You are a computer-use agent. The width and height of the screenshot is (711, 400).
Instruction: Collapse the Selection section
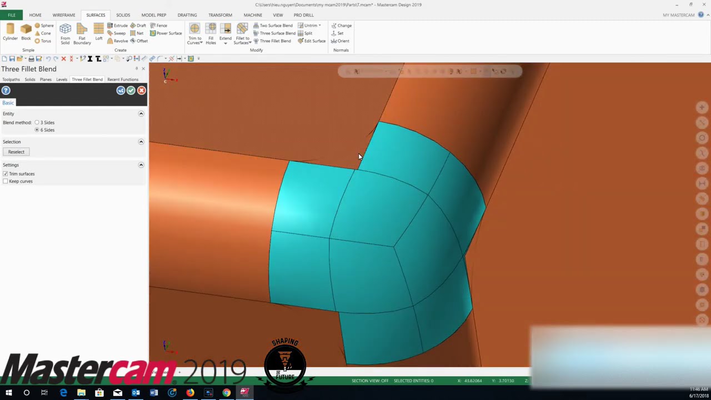[141, 142]
